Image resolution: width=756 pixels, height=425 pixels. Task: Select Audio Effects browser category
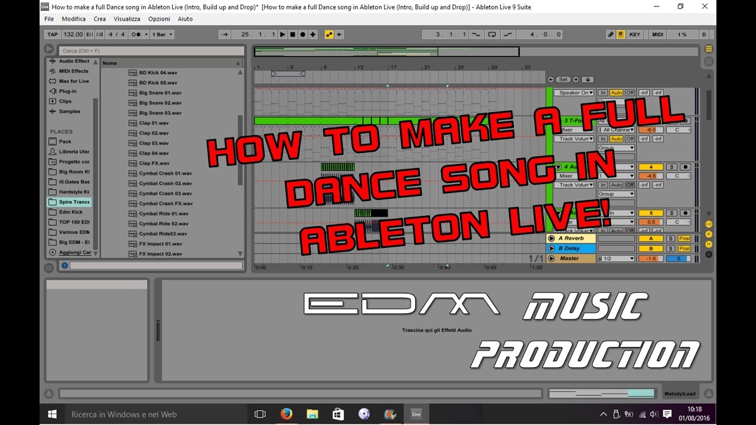click(x=70, y=61)
